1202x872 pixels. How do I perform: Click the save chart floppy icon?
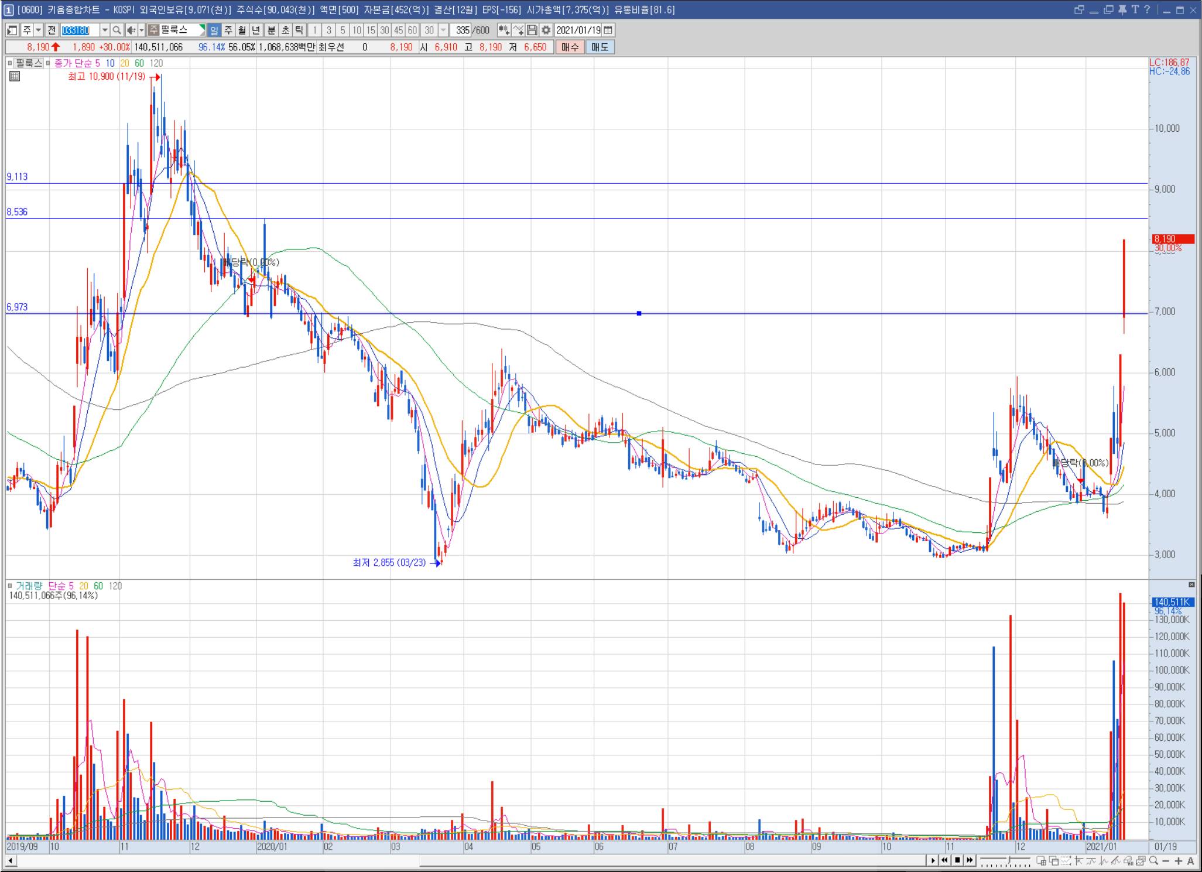[x=532, y=30]
